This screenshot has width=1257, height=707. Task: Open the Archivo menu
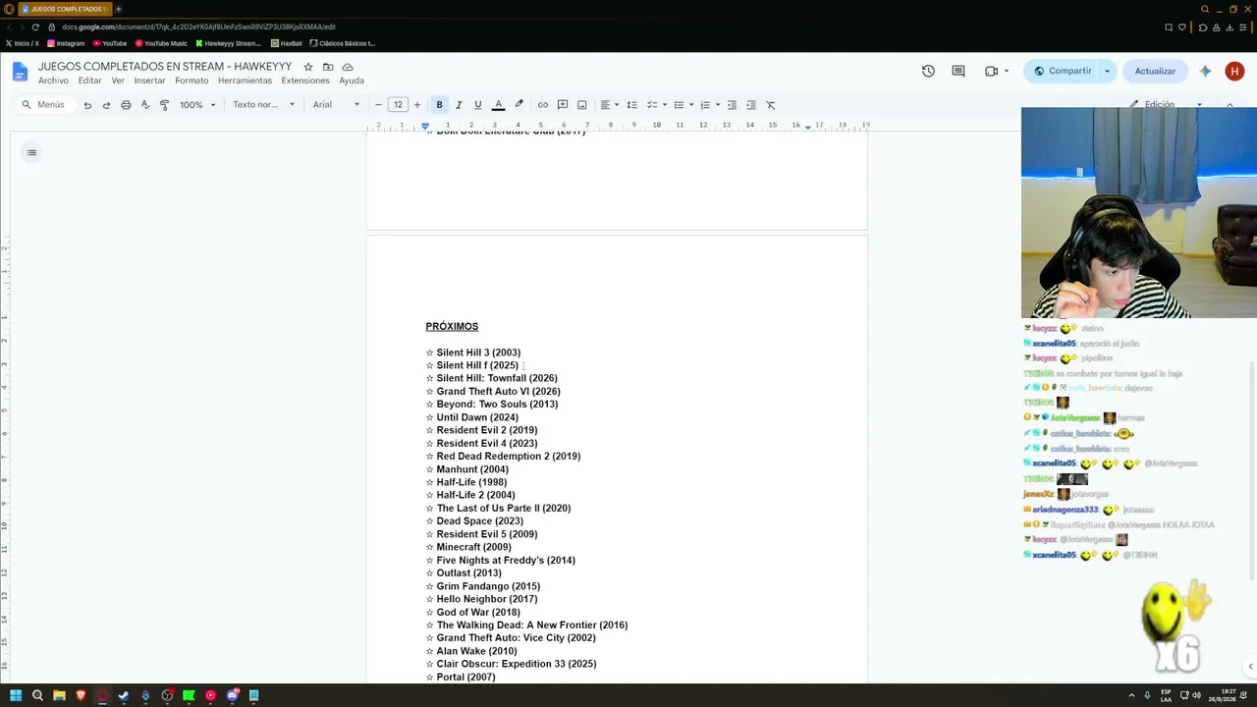point(53,81)
